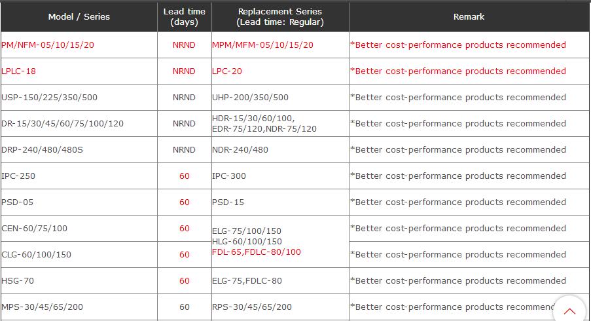Click the FDL-65,FDLC-80/100 red text
Image resolution: width=591 pixels, height=321 pixels.
(257, 252)
